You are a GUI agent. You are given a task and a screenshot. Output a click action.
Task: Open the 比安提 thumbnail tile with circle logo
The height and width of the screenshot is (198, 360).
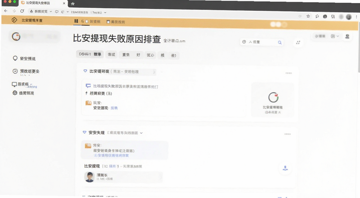[273, 100]
